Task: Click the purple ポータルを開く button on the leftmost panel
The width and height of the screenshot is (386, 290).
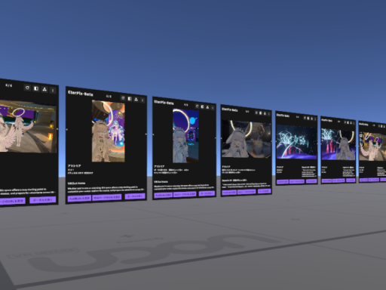Action: [x=42, y=200]
